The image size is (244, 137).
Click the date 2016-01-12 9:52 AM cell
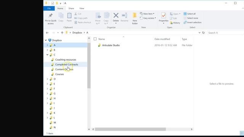tap(165, 45)
